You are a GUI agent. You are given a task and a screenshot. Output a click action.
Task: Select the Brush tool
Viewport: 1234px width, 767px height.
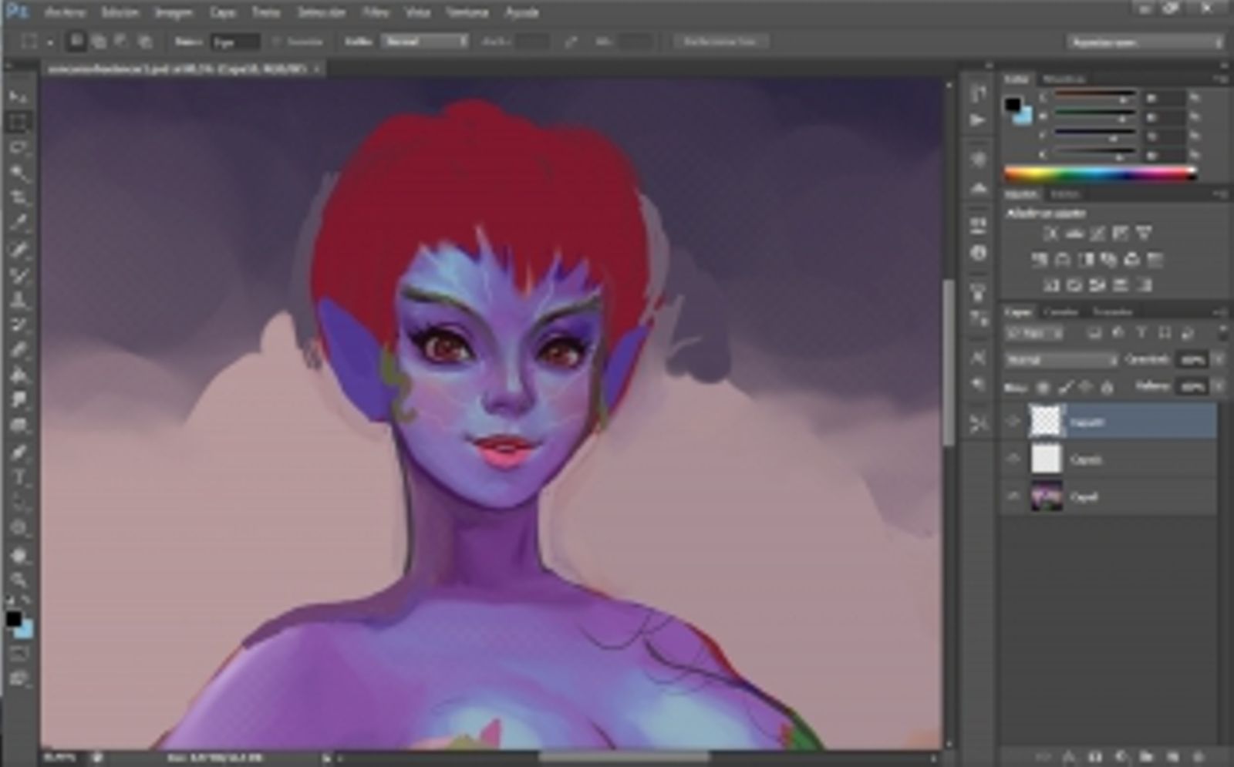click(x=19, y=274)
